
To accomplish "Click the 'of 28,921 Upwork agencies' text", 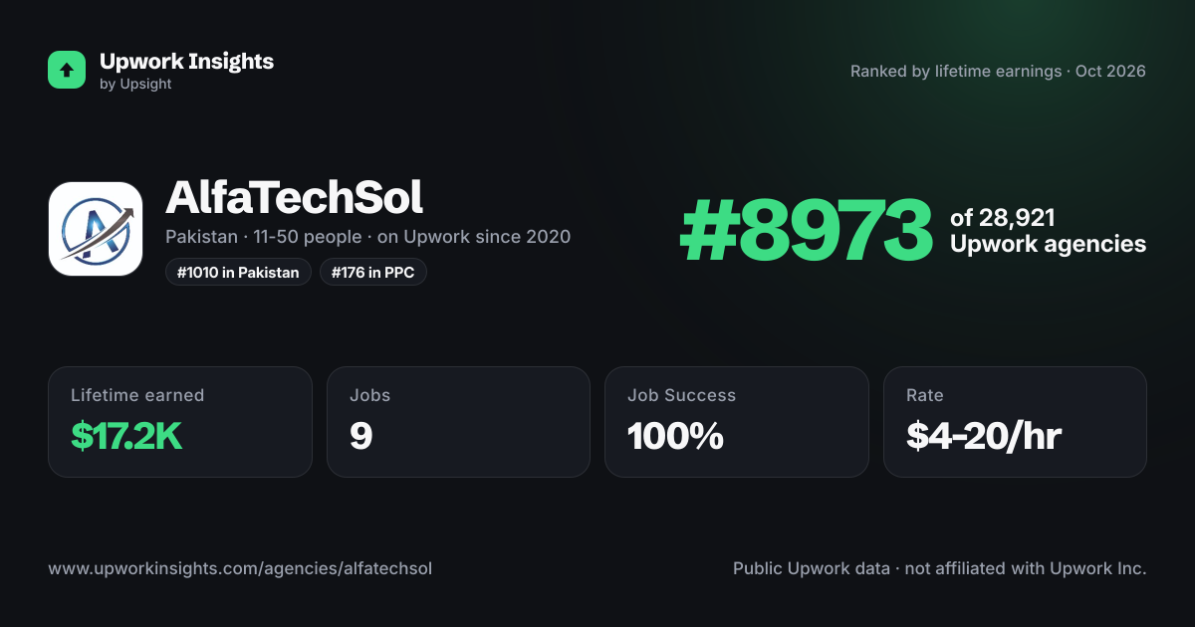I will coord(1048,231).
